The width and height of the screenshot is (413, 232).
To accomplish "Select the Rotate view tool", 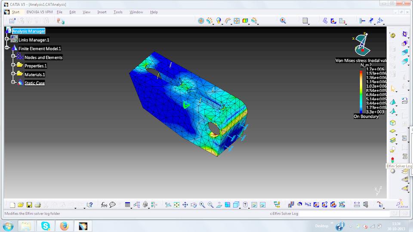I will click(194, 205).
